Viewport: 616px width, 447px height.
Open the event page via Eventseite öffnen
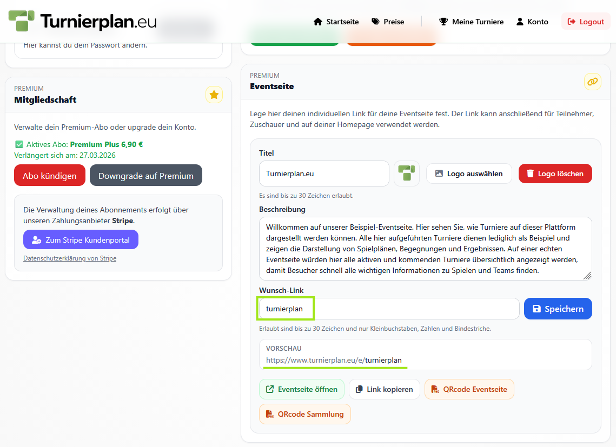click(301, 389)
